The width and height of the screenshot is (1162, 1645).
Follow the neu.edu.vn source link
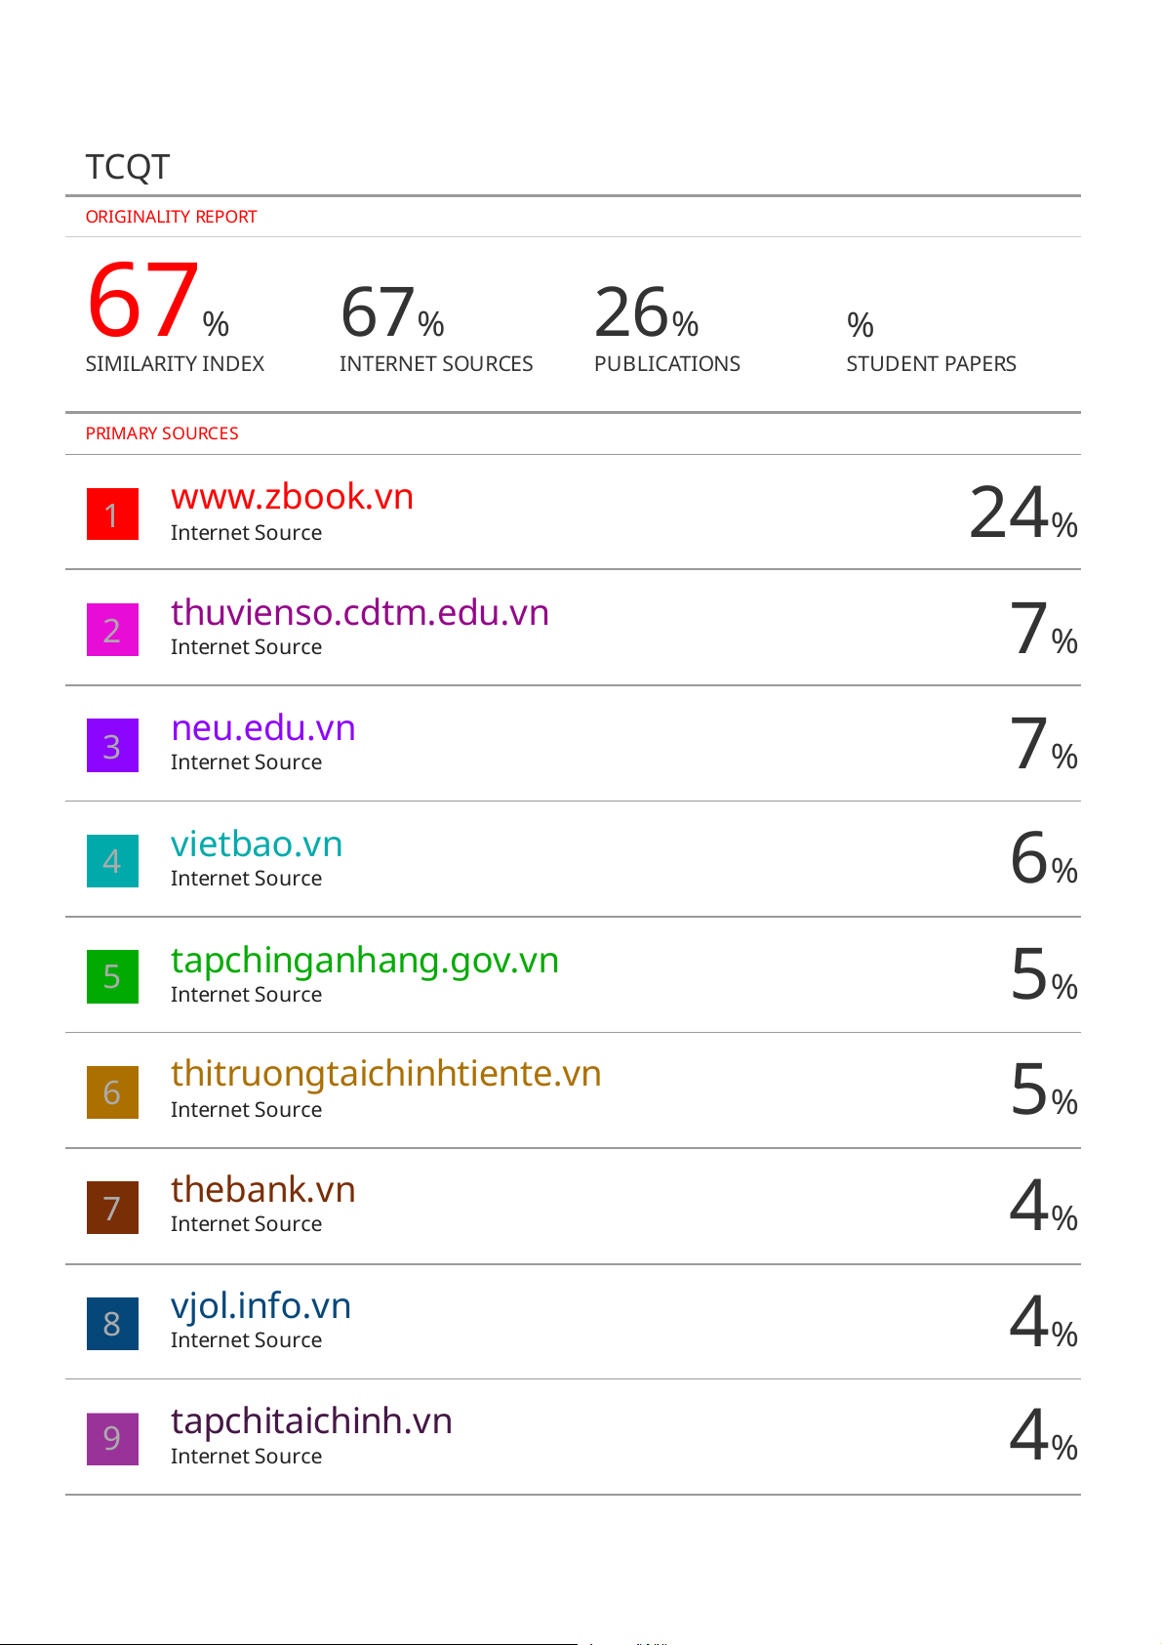point(262,728)
